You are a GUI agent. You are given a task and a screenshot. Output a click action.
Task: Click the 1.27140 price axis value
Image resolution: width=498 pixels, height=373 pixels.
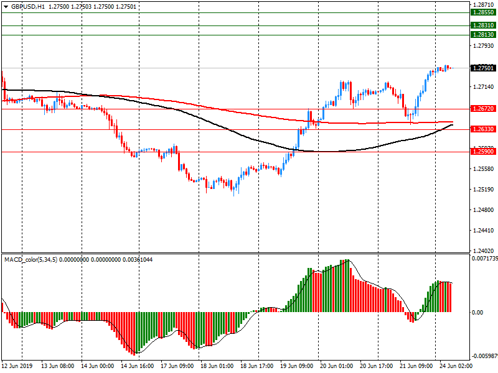tap(484, 87)
